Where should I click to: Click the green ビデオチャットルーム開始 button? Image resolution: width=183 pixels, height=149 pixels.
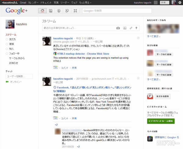click(x=161, y=121)
